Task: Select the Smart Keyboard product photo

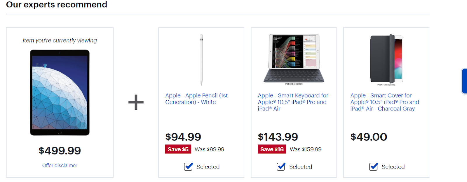Action: click(x=294, y=59)
